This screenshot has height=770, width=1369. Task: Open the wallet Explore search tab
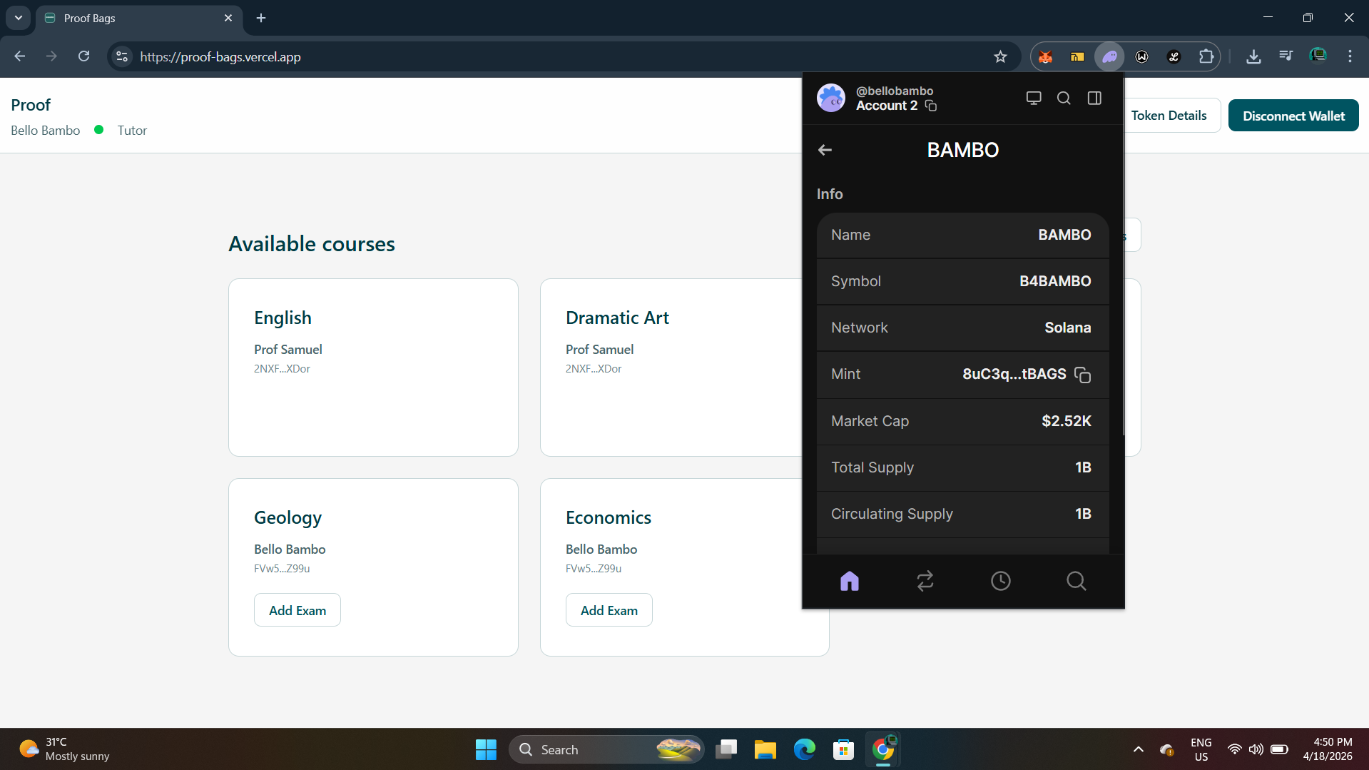coord(1077,581)
